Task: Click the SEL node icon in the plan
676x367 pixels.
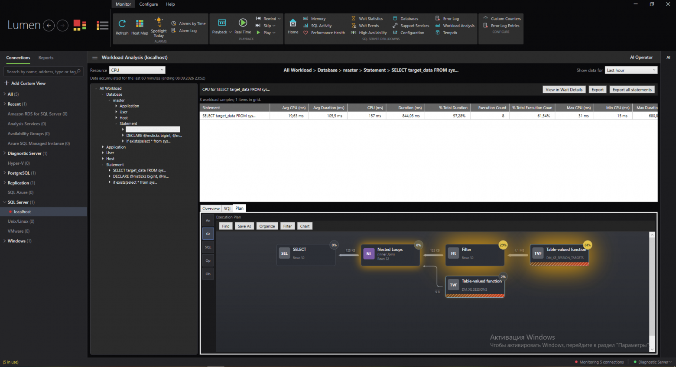Action: 284,253
